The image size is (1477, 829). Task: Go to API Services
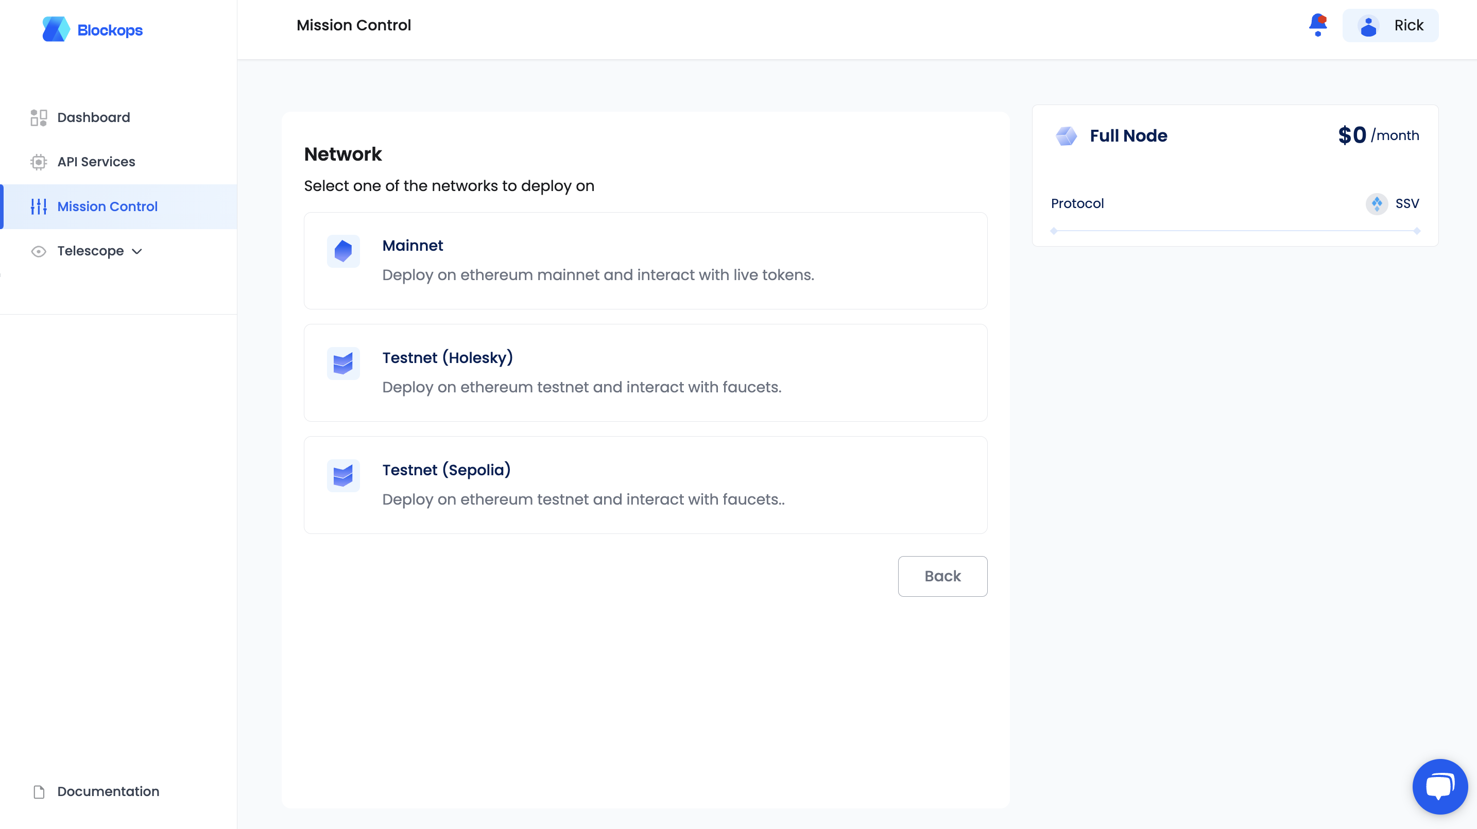coord(118,162)
